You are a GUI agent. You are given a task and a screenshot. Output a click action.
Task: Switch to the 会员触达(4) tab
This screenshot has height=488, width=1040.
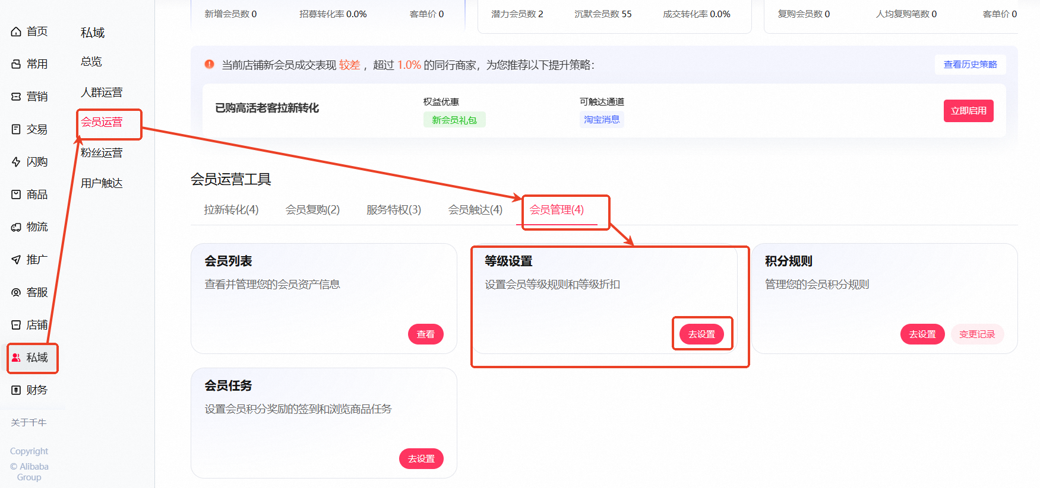(x=475, y=210)
